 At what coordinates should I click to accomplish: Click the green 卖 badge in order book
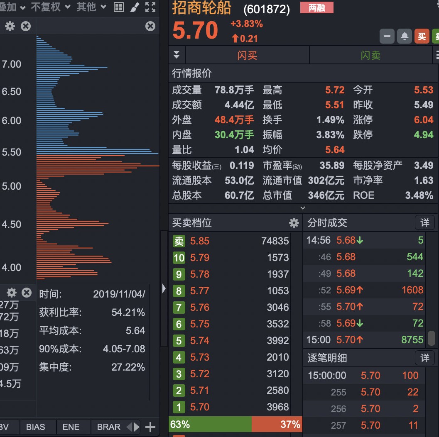[179, 241]
